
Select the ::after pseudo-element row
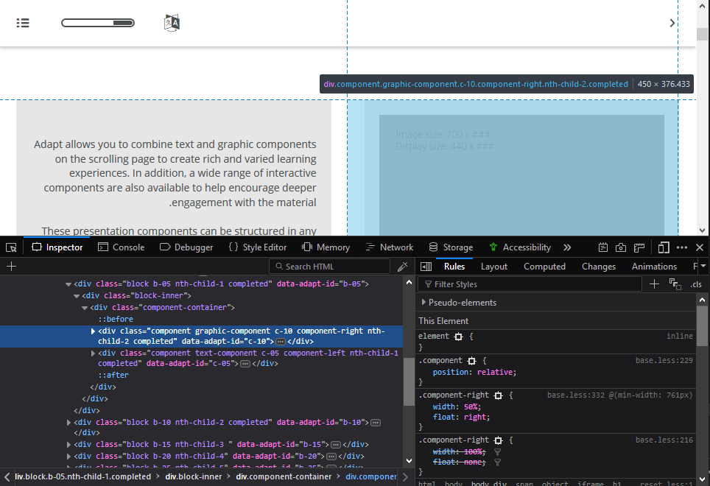tap(113, 375)
